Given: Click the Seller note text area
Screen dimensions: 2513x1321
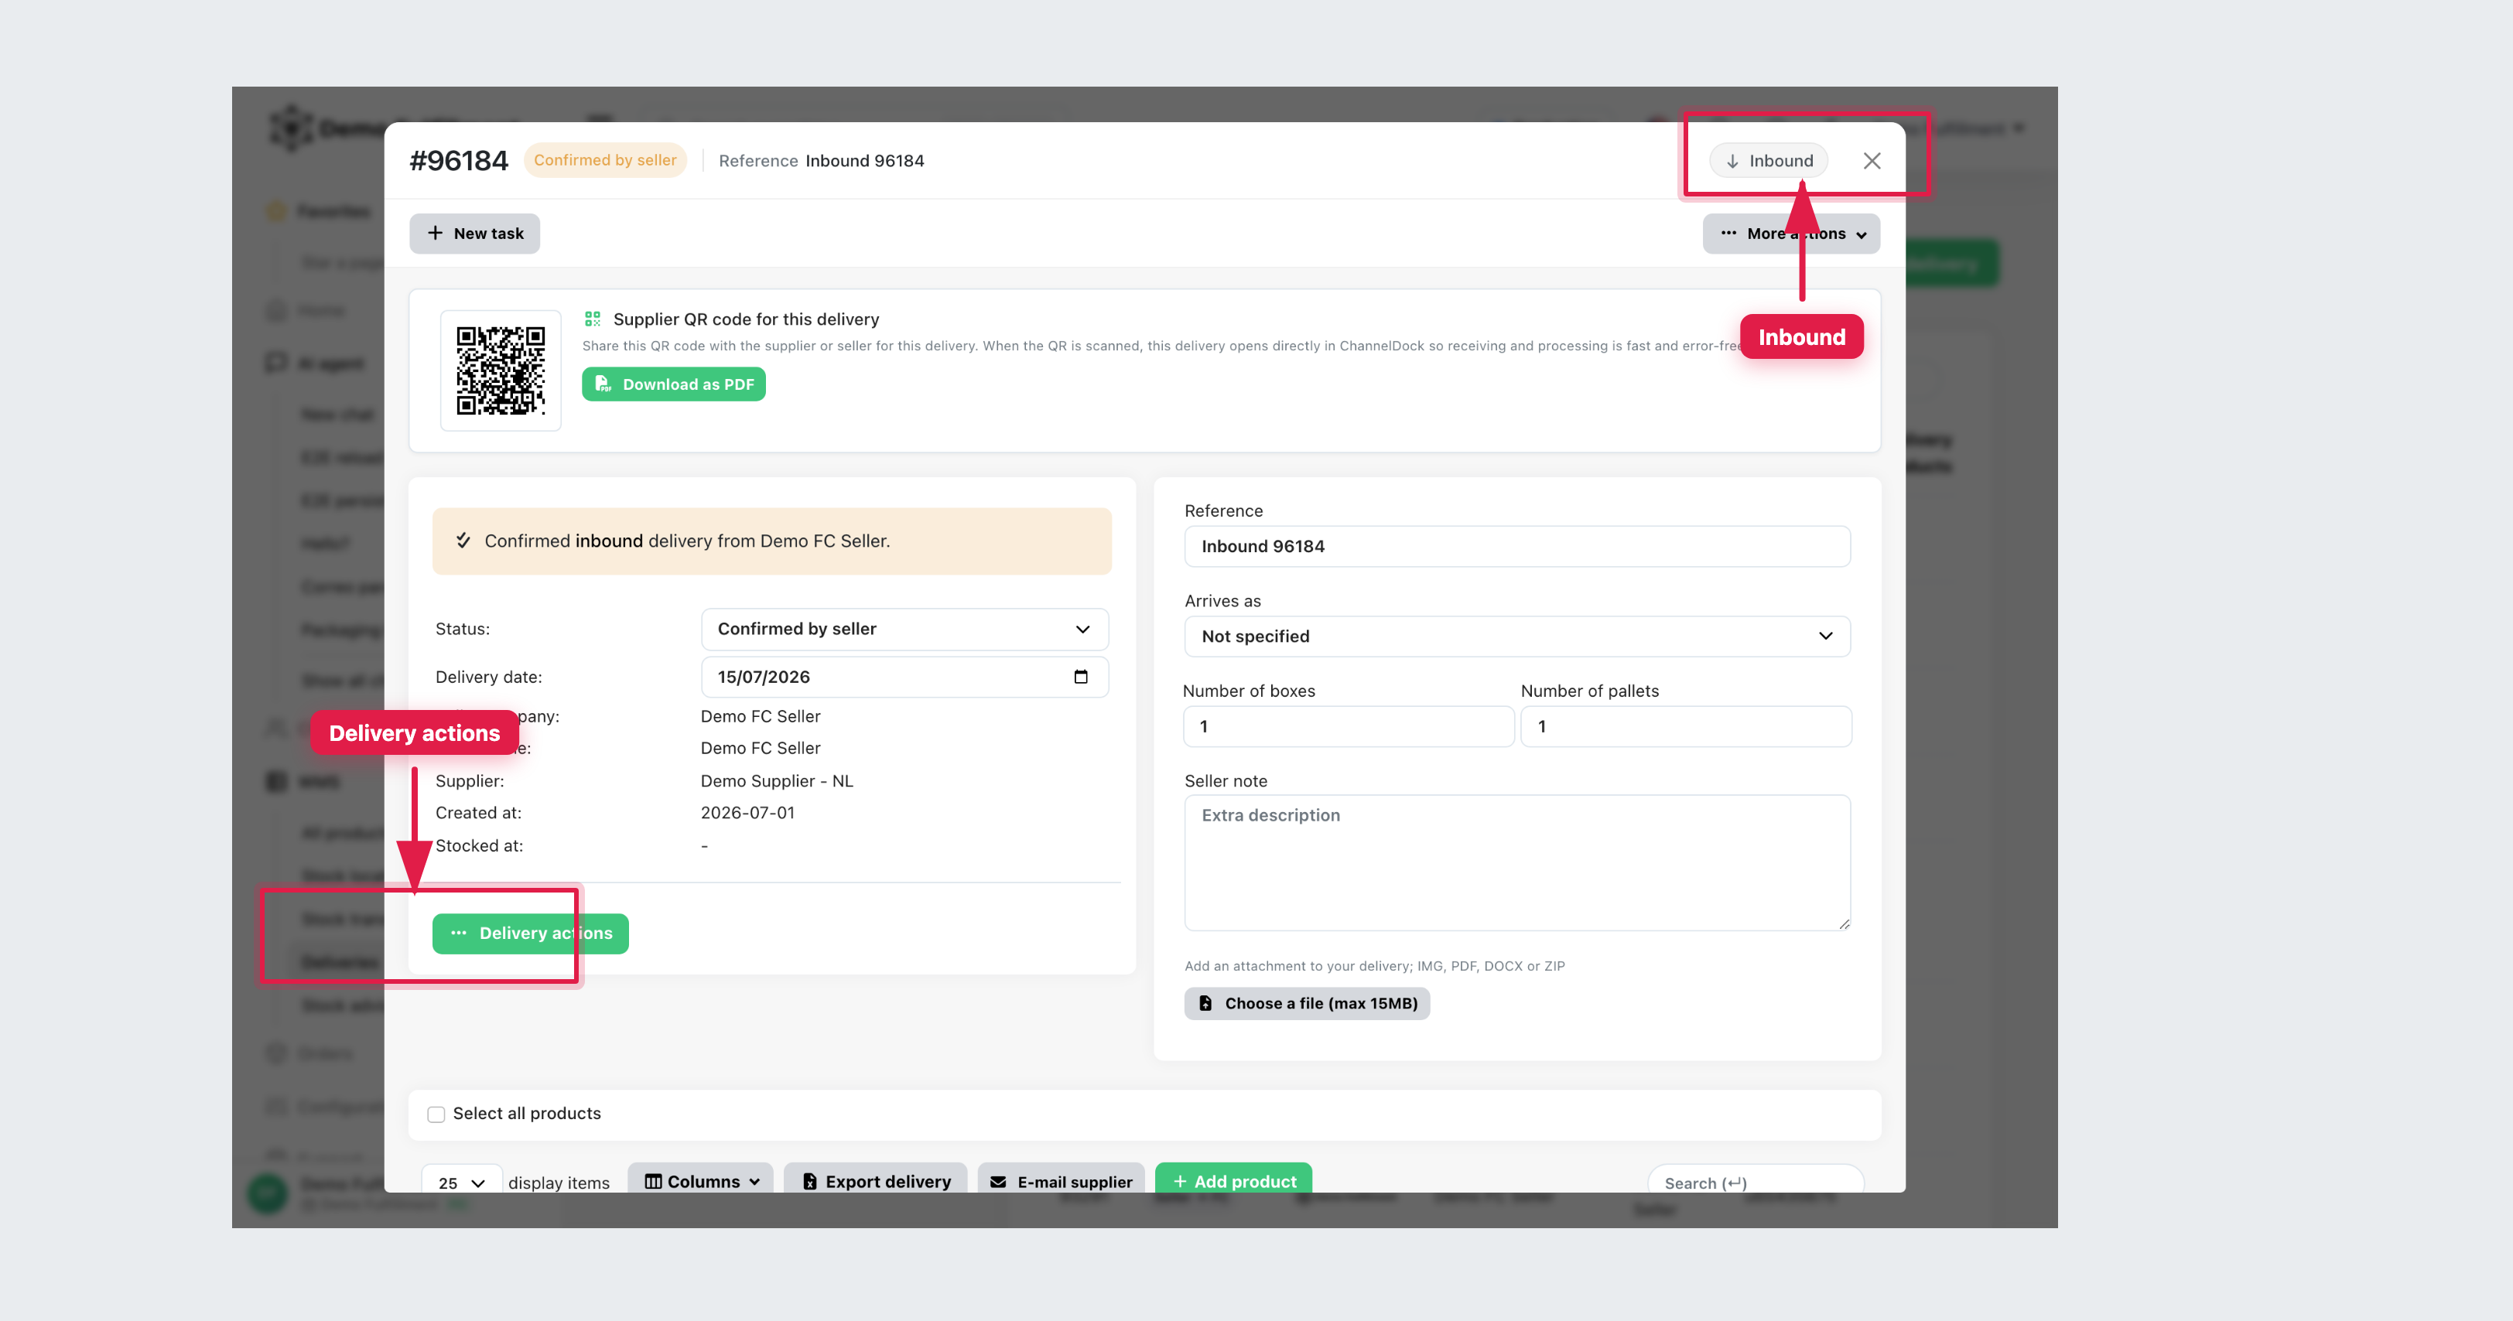Looking at the screenshot, I should click(x=1517, y=863).
